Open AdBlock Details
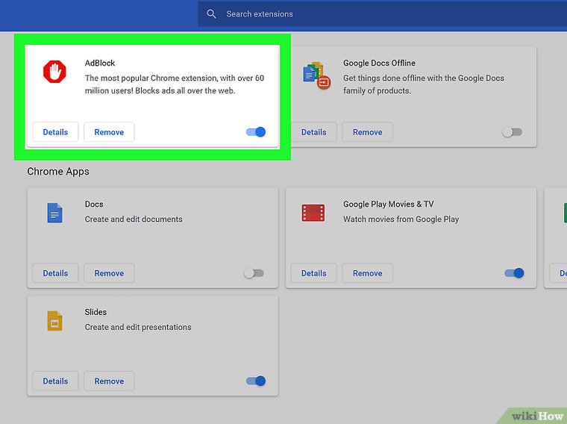567x424 pixels. [55, 132]
